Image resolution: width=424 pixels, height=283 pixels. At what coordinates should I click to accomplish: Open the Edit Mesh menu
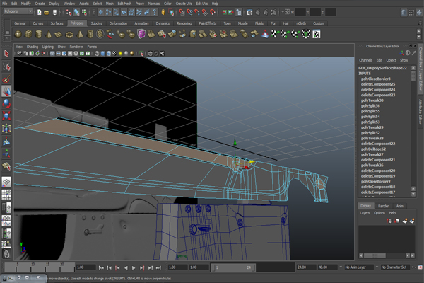pyautogui.click(x=124, y=4)
